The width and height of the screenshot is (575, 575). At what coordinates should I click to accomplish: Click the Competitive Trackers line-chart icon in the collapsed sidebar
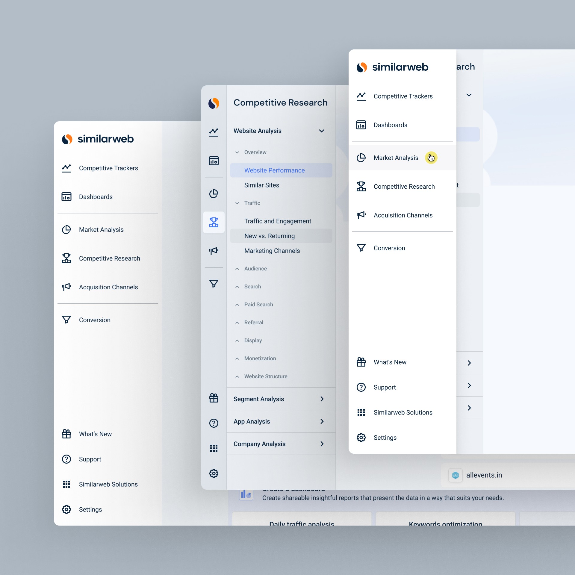pos(214,132)
